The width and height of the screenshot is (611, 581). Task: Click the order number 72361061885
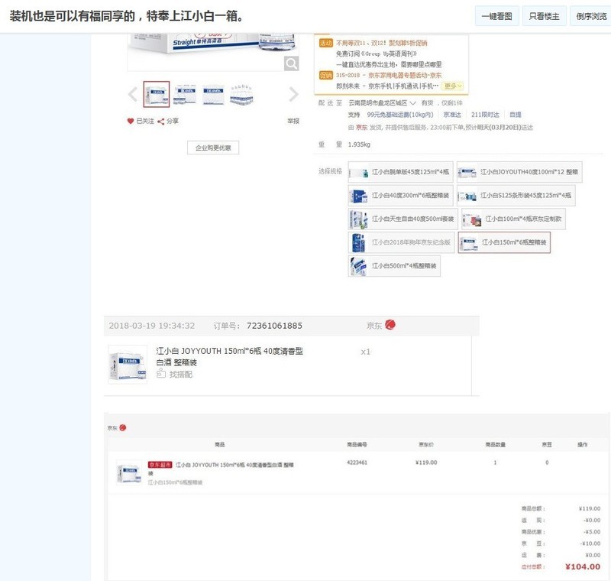click(x=274, y=326)
